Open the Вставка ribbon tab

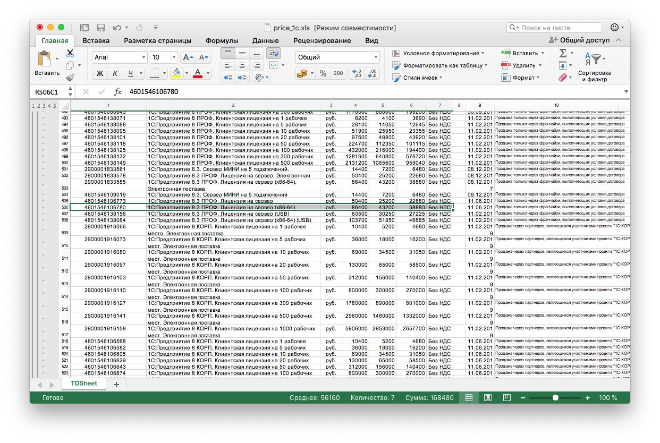(96, 40)
